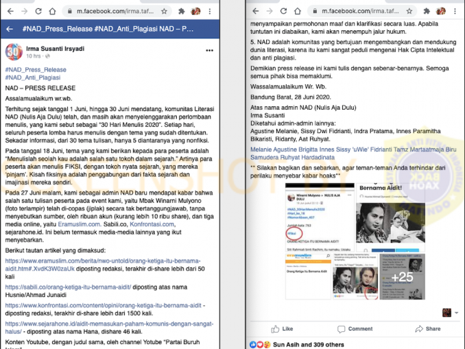Open post options three-dot menu
The width and height of the screenshot is (465, 349).
pyautogui.click(x=209, y=51)
